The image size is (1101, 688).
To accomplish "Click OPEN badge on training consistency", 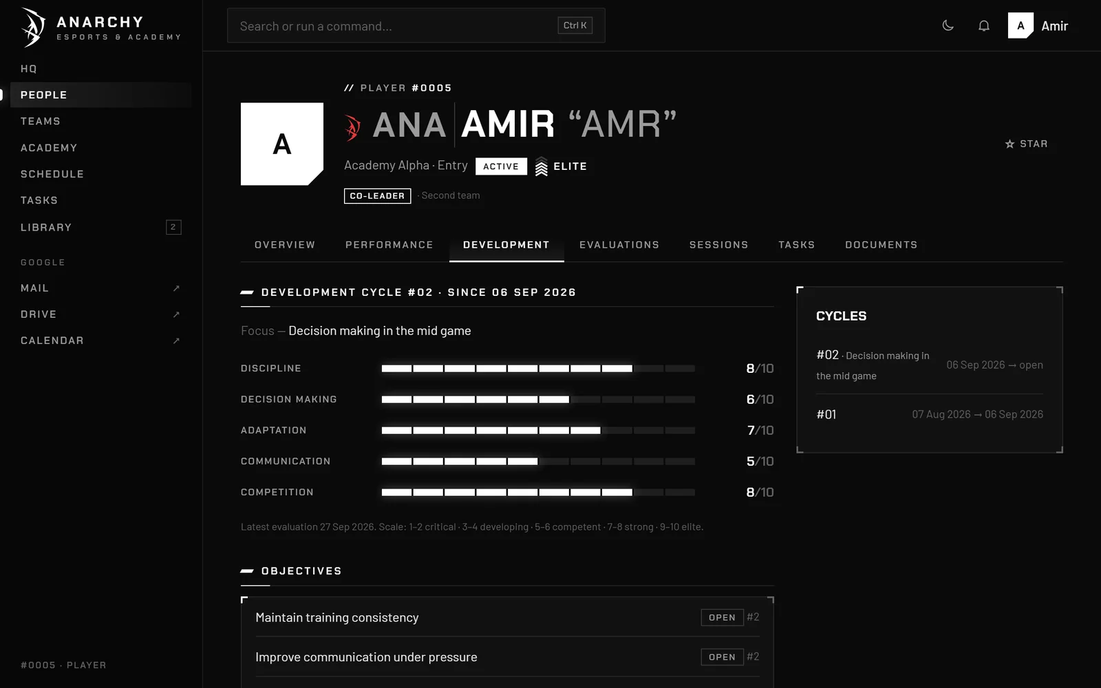I will [722, 617].
